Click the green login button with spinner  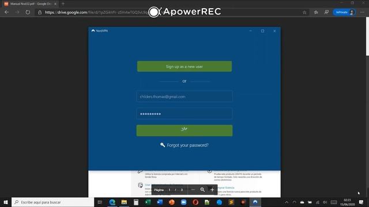point(184,131)
